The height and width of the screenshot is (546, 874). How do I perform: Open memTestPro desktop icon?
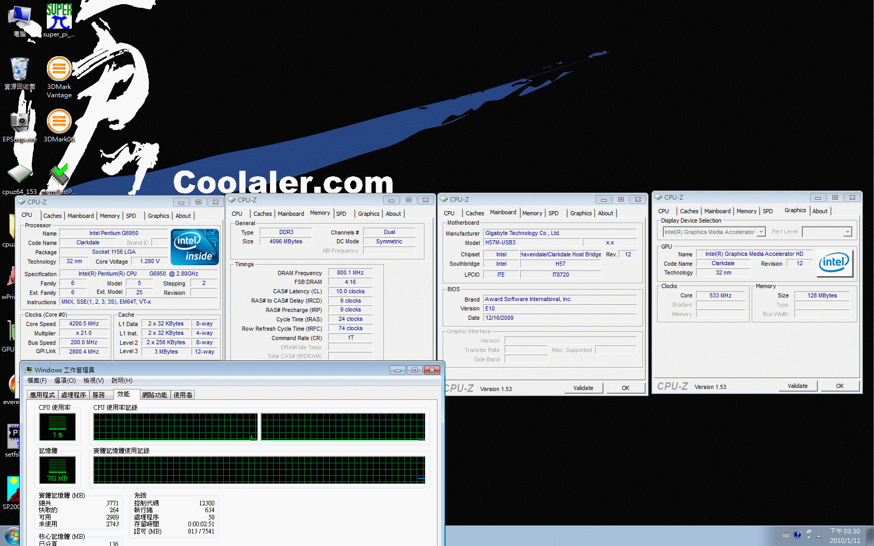click(x=59, y=179)
